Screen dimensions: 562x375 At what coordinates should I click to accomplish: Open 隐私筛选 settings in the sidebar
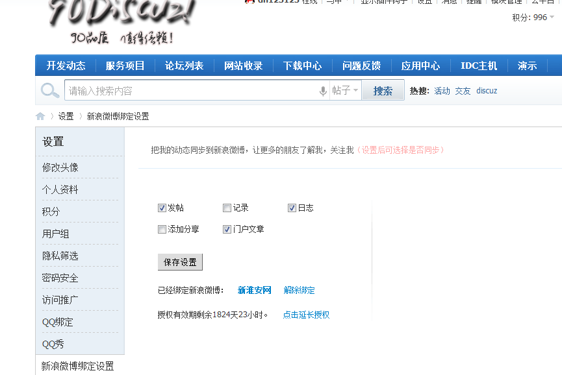[x=60, y=256]
